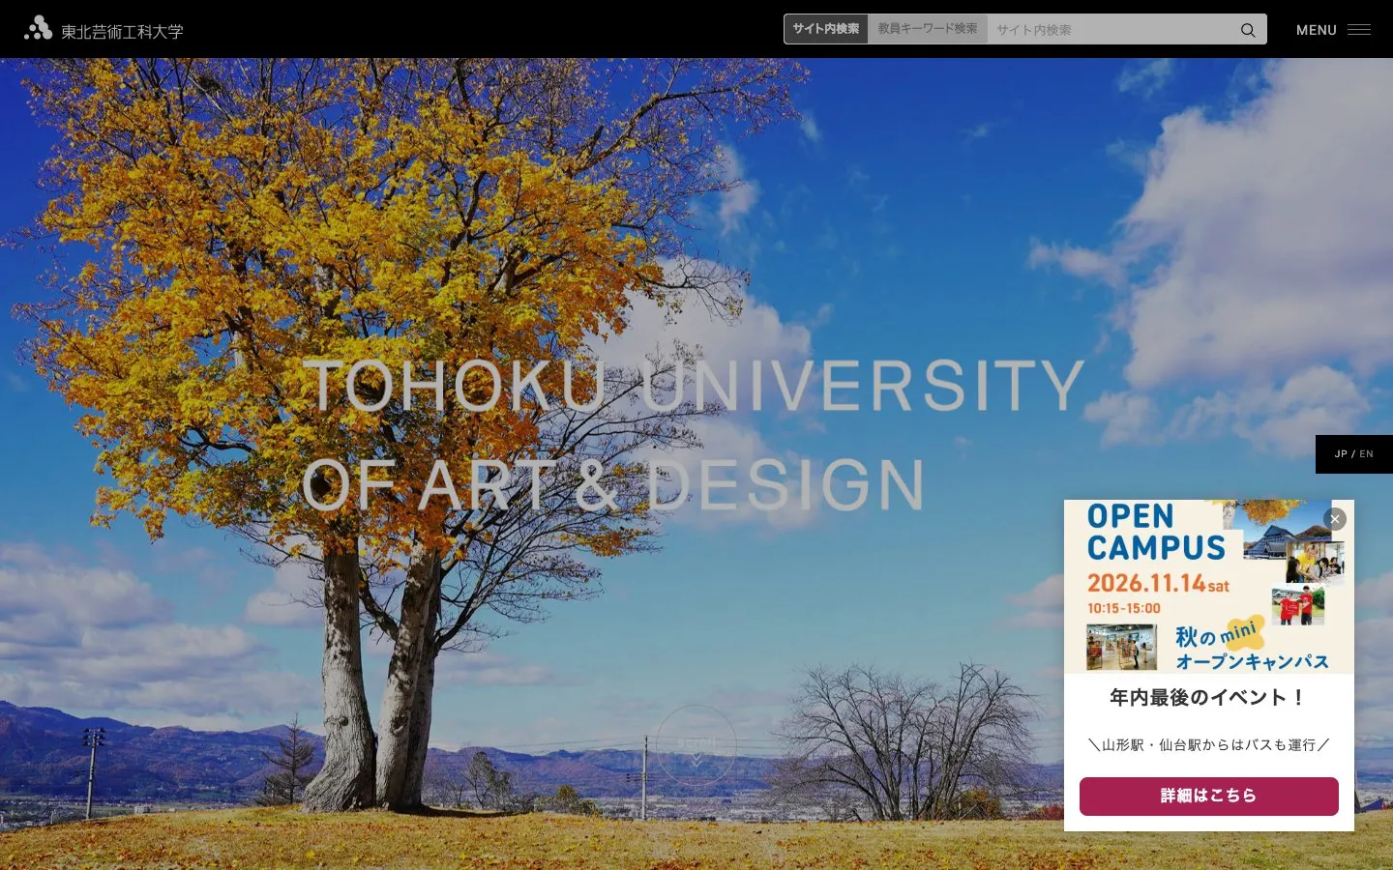
Task: Open the Open Campus banner image
Action: [x=1209, y=587]
